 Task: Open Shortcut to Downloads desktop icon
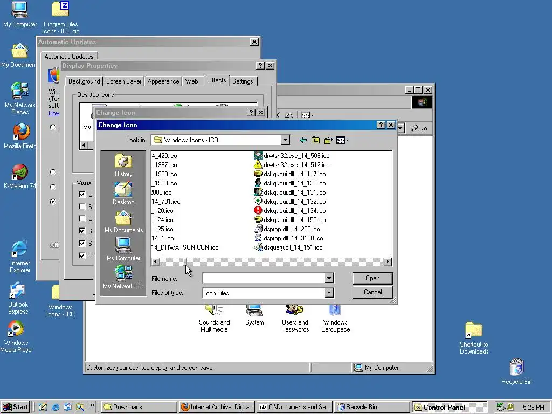(474, 338)
